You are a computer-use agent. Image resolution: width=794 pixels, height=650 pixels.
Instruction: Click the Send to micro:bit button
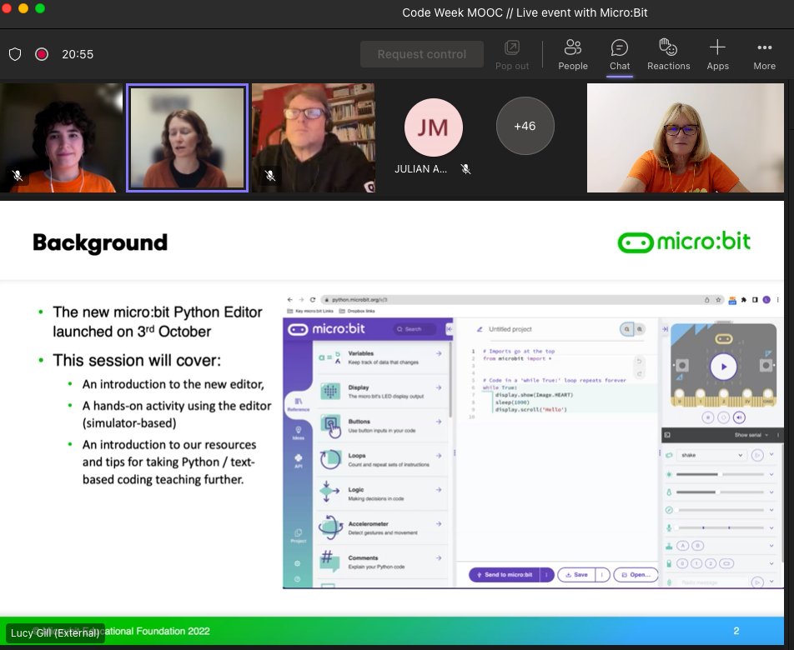click(505, 575)
